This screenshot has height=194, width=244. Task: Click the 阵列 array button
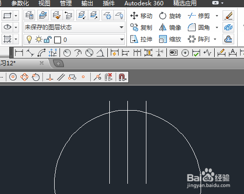pyautogui.click(x=199, y=39)
